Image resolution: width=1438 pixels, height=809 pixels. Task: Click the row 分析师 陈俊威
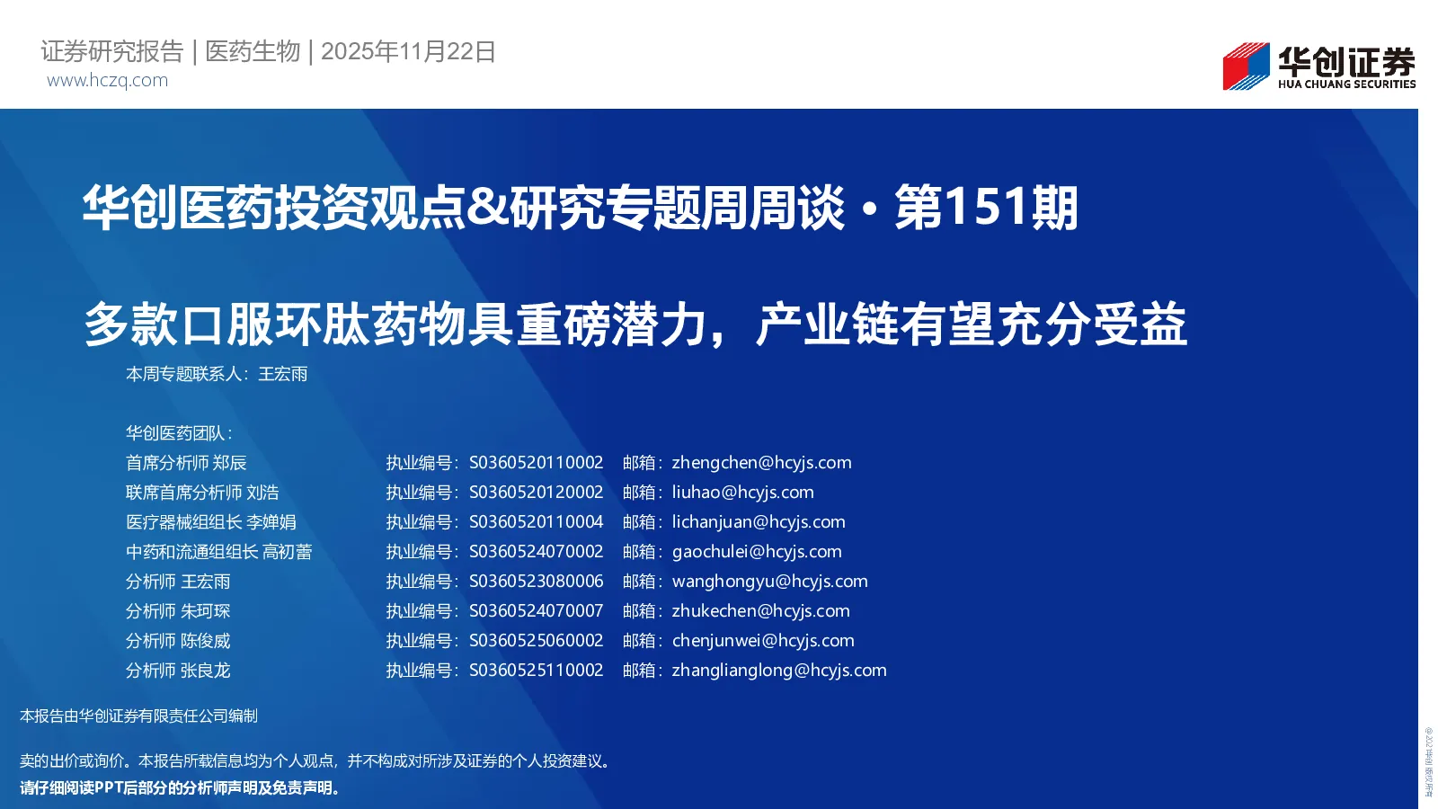[178, 640]
